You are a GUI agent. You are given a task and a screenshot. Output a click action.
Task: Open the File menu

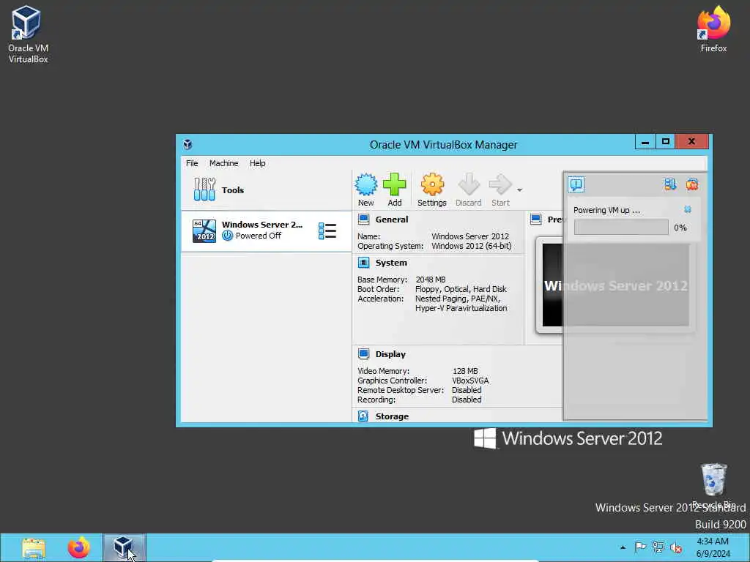(x=192, y=163)
